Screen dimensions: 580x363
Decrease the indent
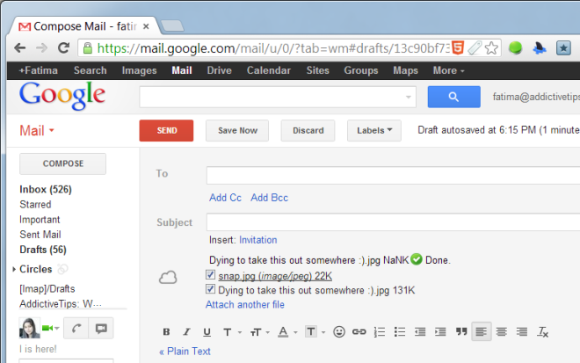(x=420, y=332)
